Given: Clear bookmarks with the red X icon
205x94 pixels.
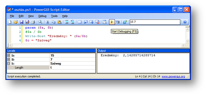Looking at the screenshot, I should [x=97, y=22].
